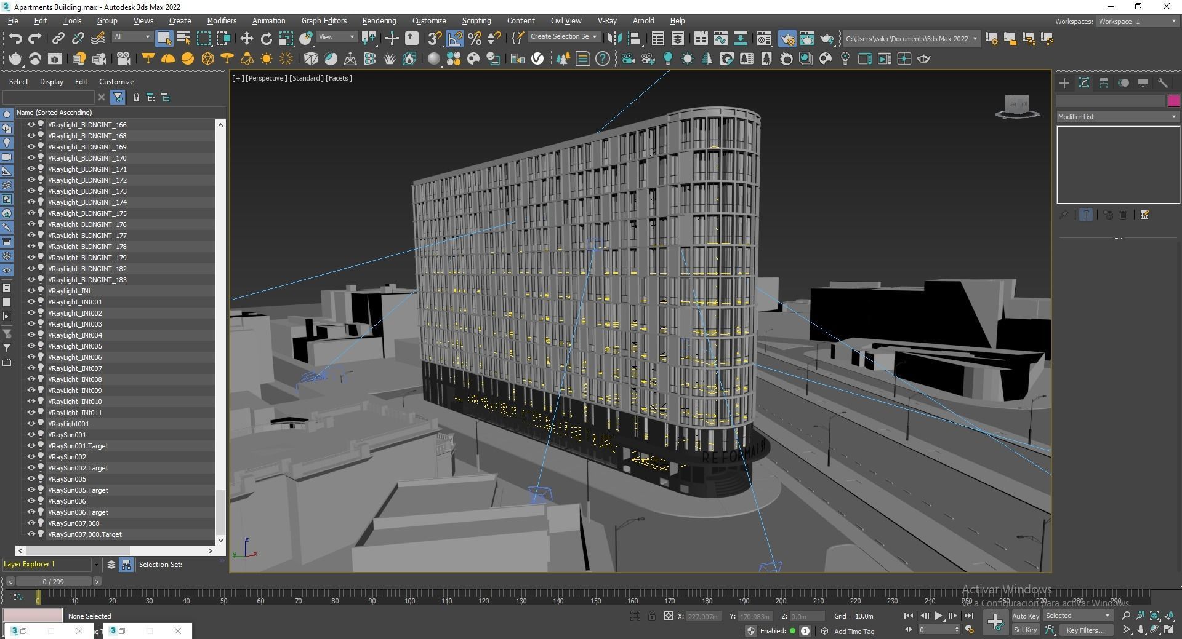The image size is (1182, 639).
Task: Click the magenta object color swatch
Action: [1173, 101]
